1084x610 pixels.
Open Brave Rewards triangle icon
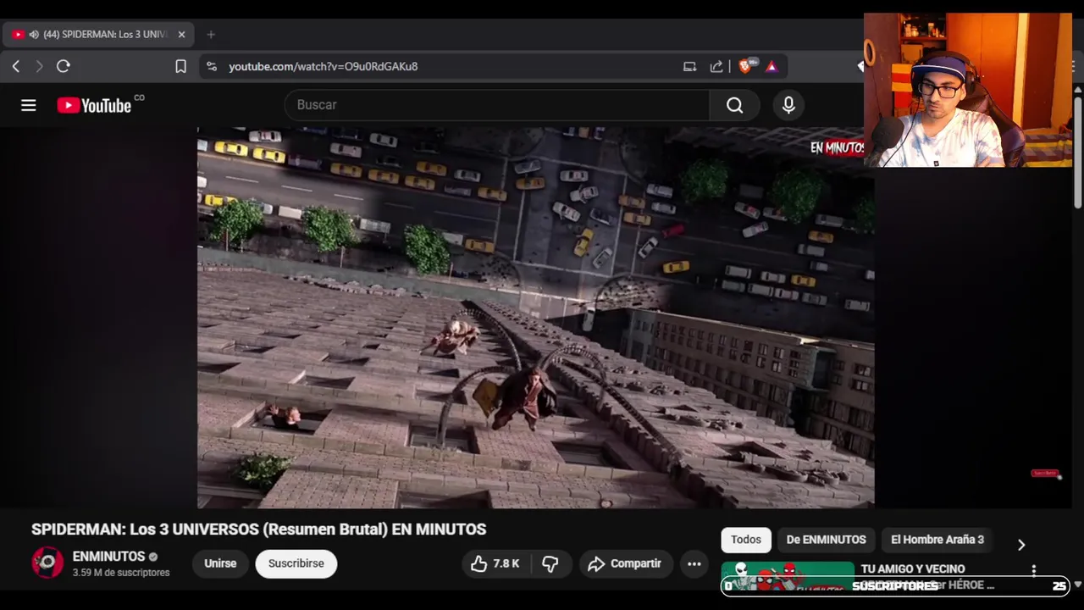coord(772,66)
